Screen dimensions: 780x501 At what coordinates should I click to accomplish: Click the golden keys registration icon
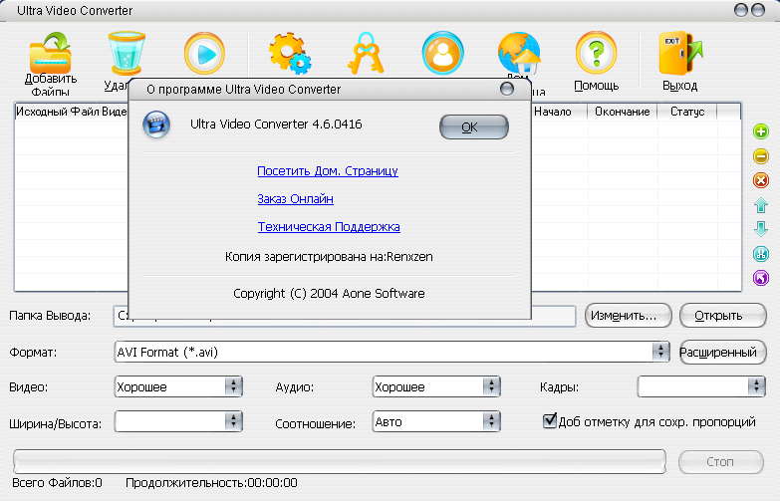pyautogui.click(x=366, y=52)
